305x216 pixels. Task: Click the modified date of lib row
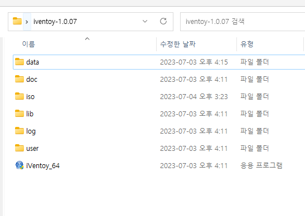(x=193, y=114)
